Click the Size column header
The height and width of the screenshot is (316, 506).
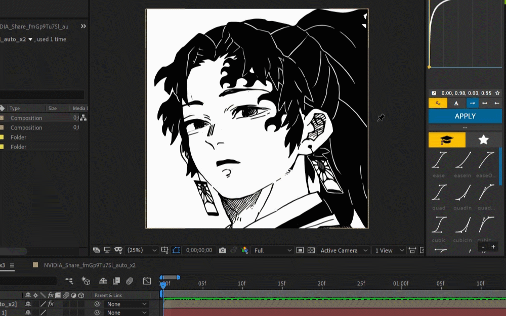coord(53,108)
